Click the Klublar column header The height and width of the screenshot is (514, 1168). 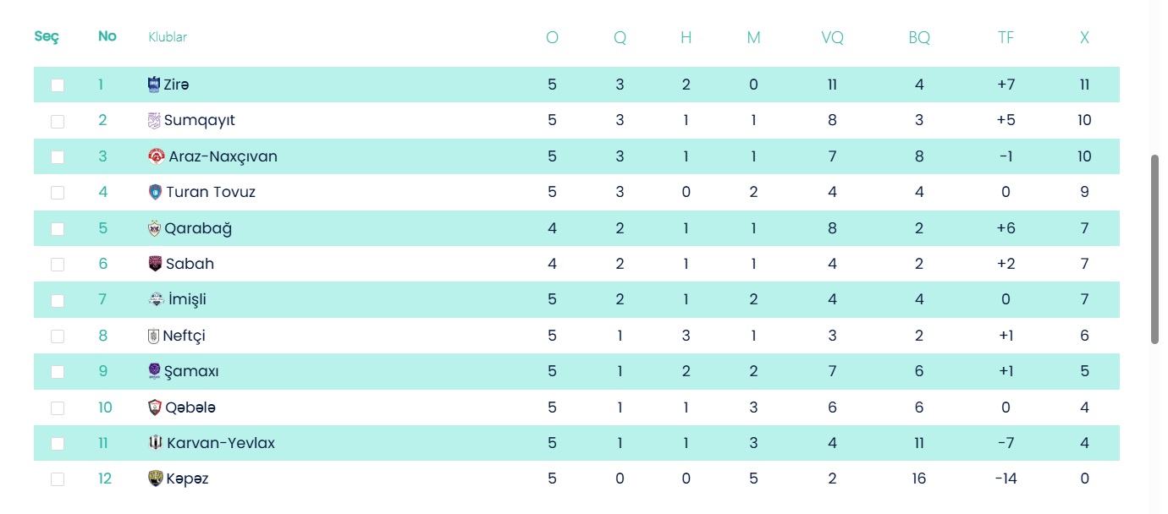168,37
